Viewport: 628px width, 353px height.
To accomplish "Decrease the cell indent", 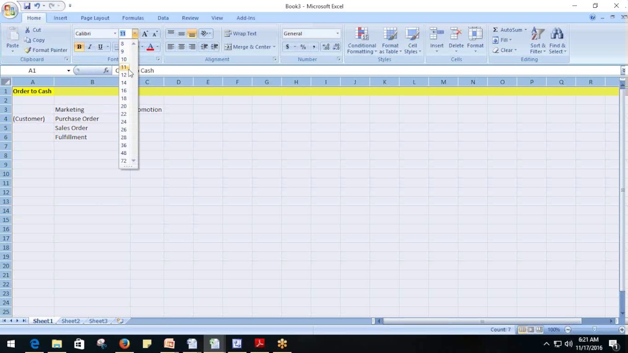I will click(204, 47).
